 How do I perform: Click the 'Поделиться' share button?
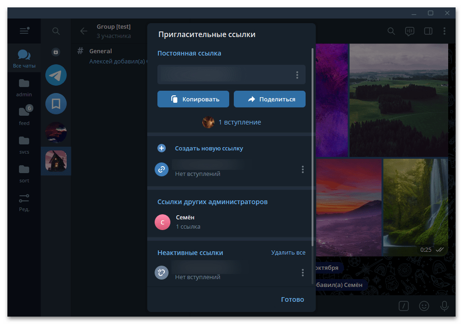[269, 99]
